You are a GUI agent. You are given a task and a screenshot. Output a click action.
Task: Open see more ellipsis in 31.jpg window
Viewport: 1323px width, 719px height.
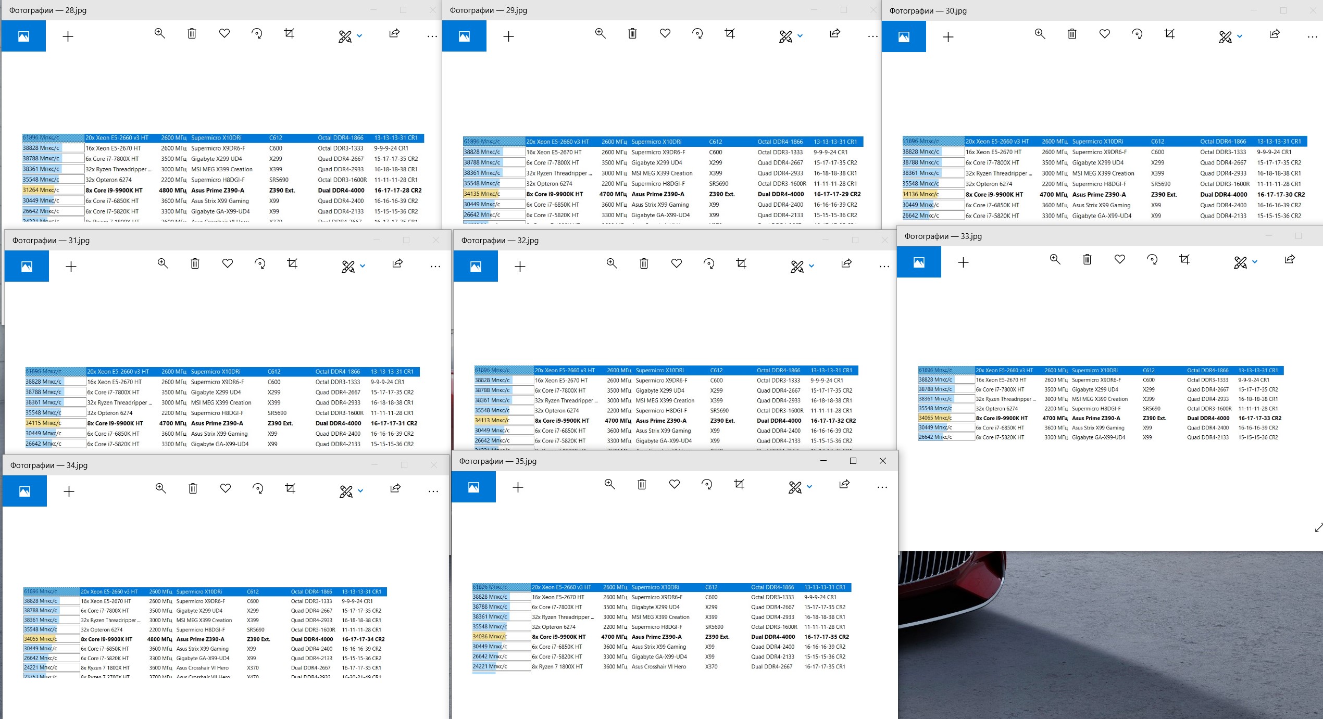click(x=435, y=267)
